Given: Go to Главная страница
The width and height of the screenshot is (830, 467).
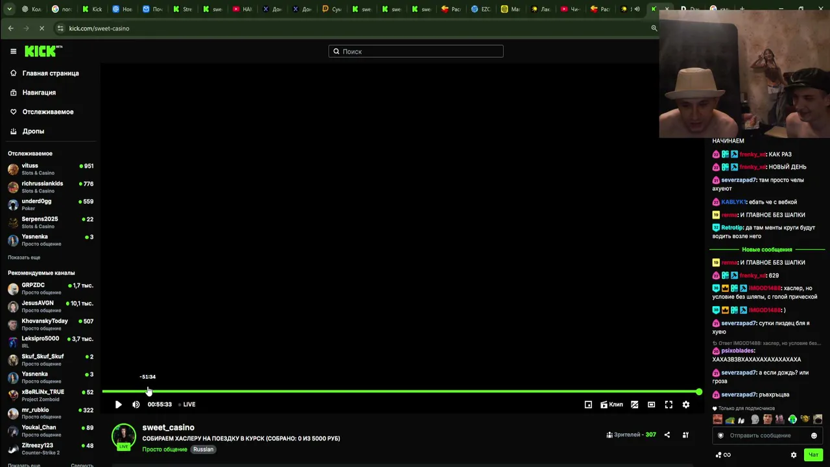Looking at the screenshot, I should 51,73.
